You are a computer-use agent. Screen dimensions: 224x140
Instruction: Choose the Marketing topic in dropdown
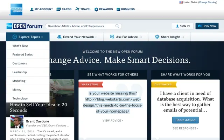point(28,81)
